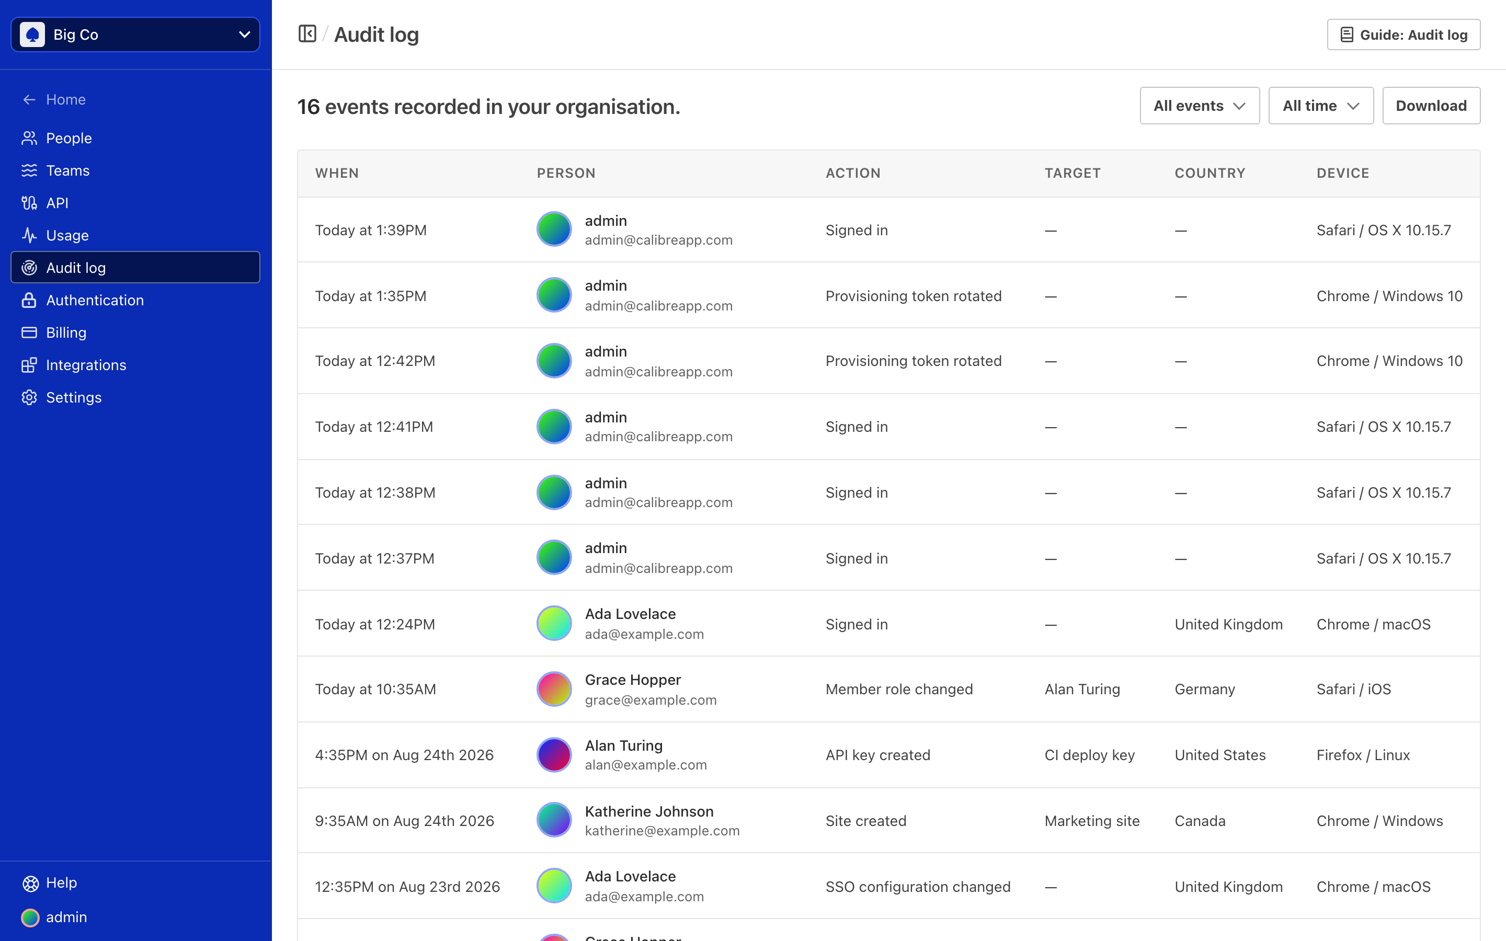Click the 'Today at 12:24PM' timestamp

(x=375, y=624)
